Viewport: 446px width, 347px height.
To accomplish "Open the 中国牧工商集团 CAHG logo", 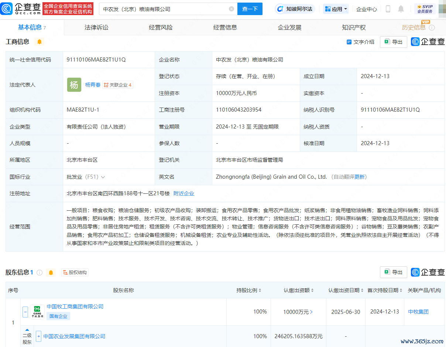I will 37,312.
